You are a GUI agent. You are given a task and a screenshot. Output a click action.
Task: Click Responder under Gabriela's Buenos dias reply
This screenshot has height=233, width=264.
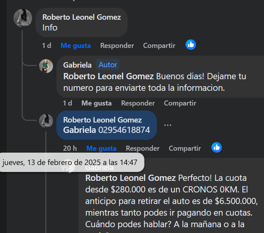[138, 103]
